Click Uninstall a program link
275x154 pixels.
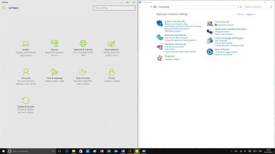(x=172, y=59)
